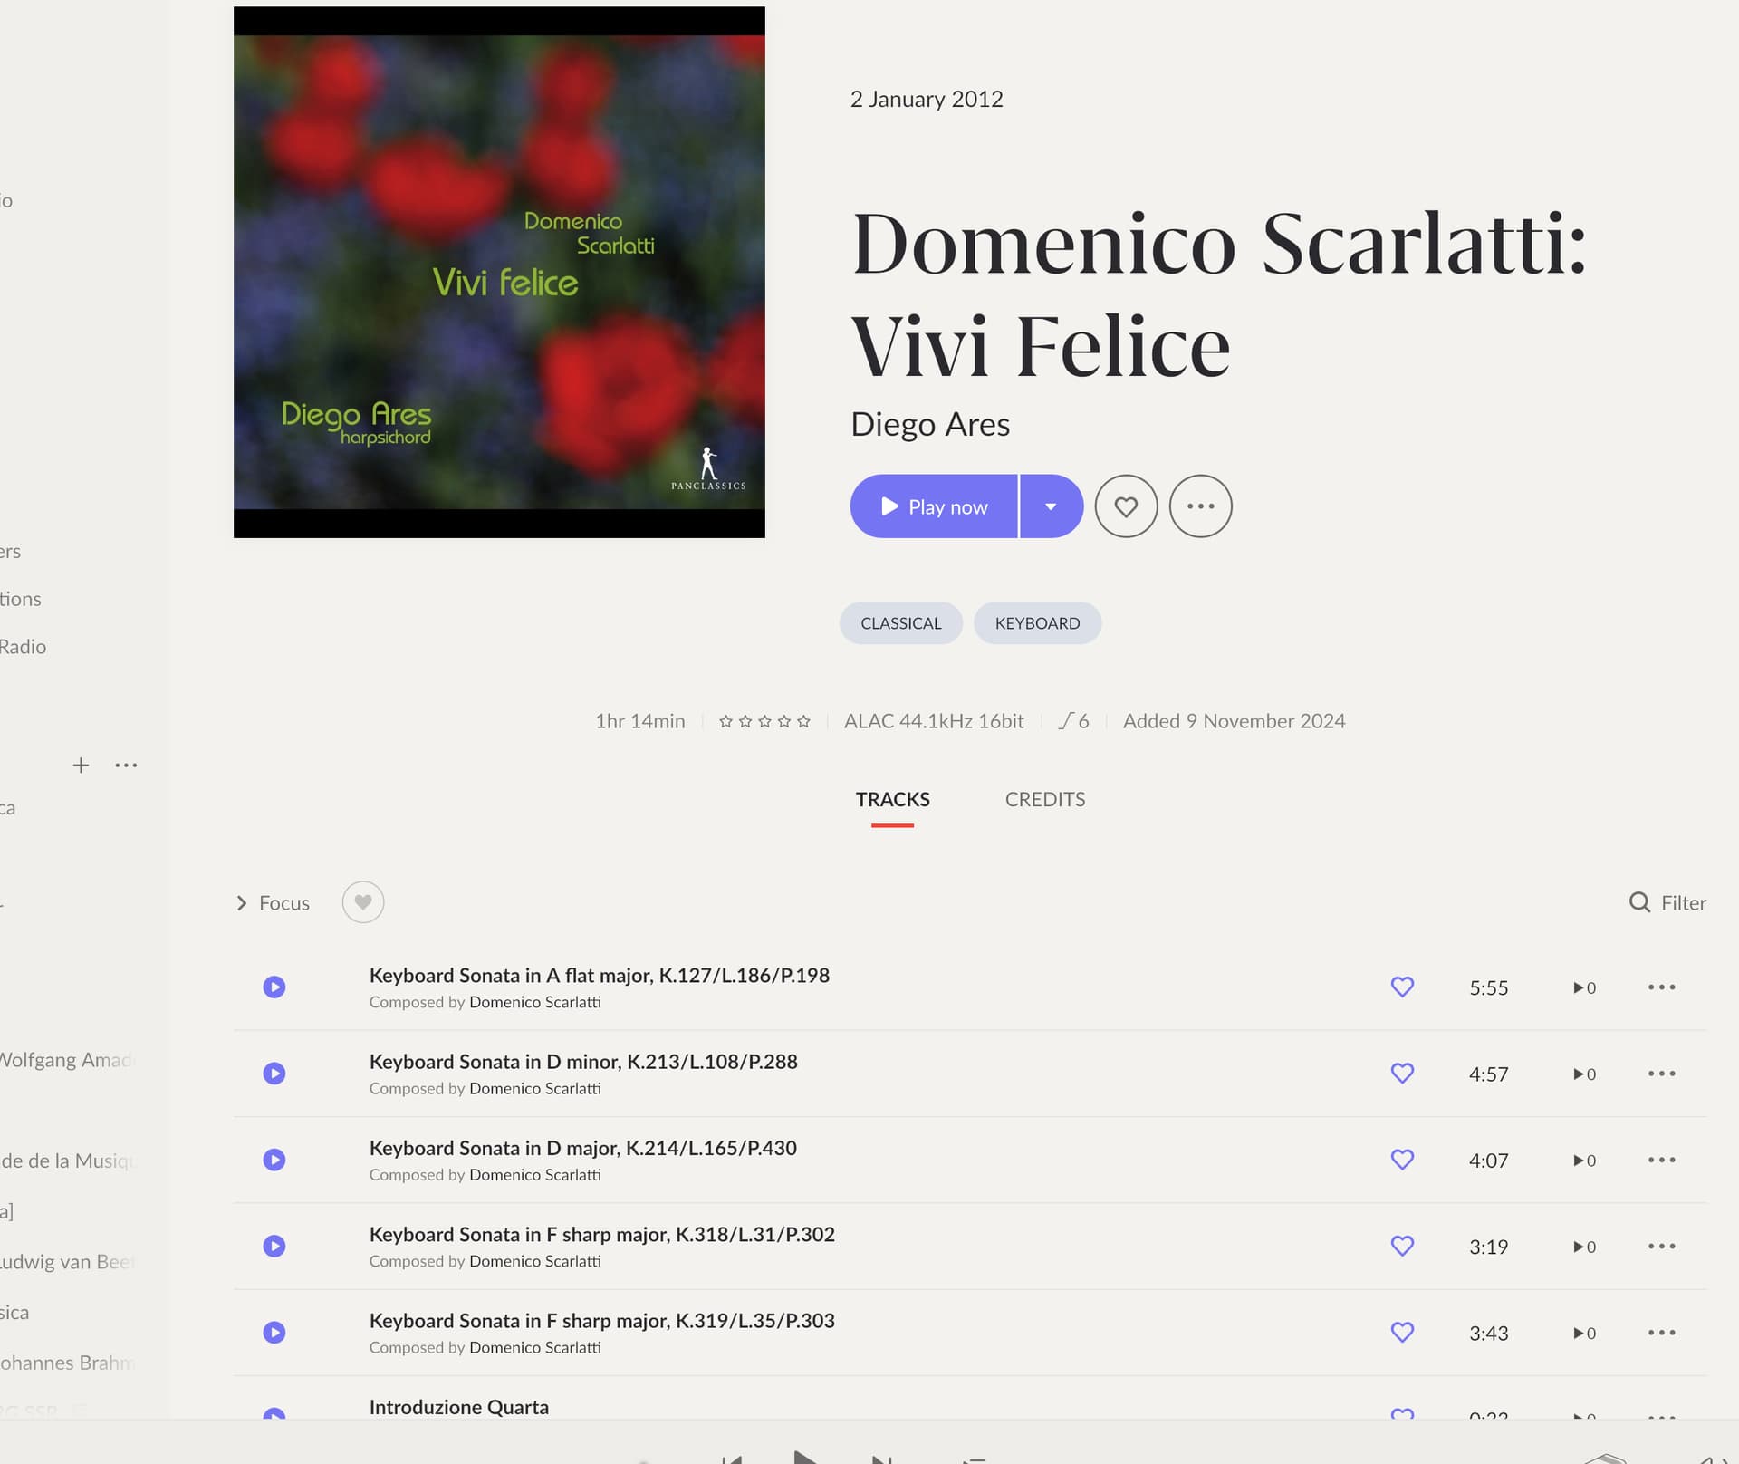The height and width of the screenshot is (1464, 1739).
Task: Select the Introduzione Quarta track title
Action: click(x=459, y=1407)
